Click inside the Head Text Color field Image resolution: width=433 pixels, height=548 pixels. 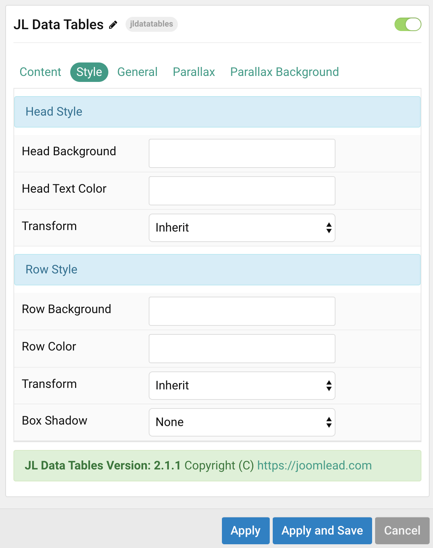click(242, 190)
